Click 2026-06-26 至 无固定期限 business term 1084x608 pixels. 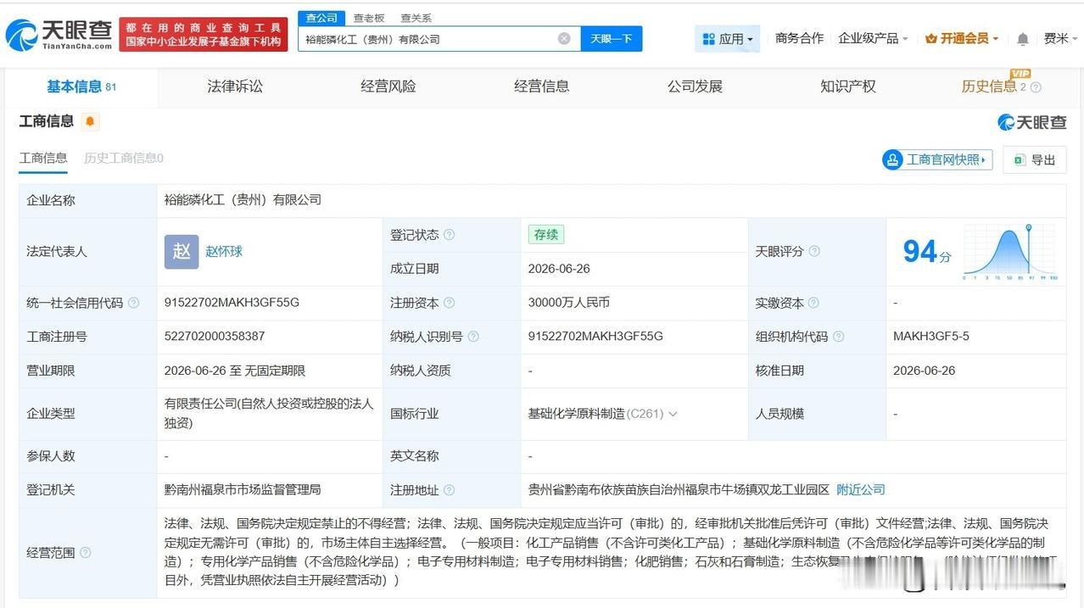coord(235,371)
